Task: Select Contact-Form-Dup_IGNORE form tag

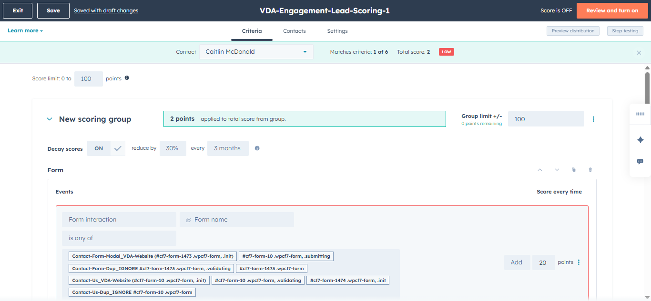Action: 152,268
